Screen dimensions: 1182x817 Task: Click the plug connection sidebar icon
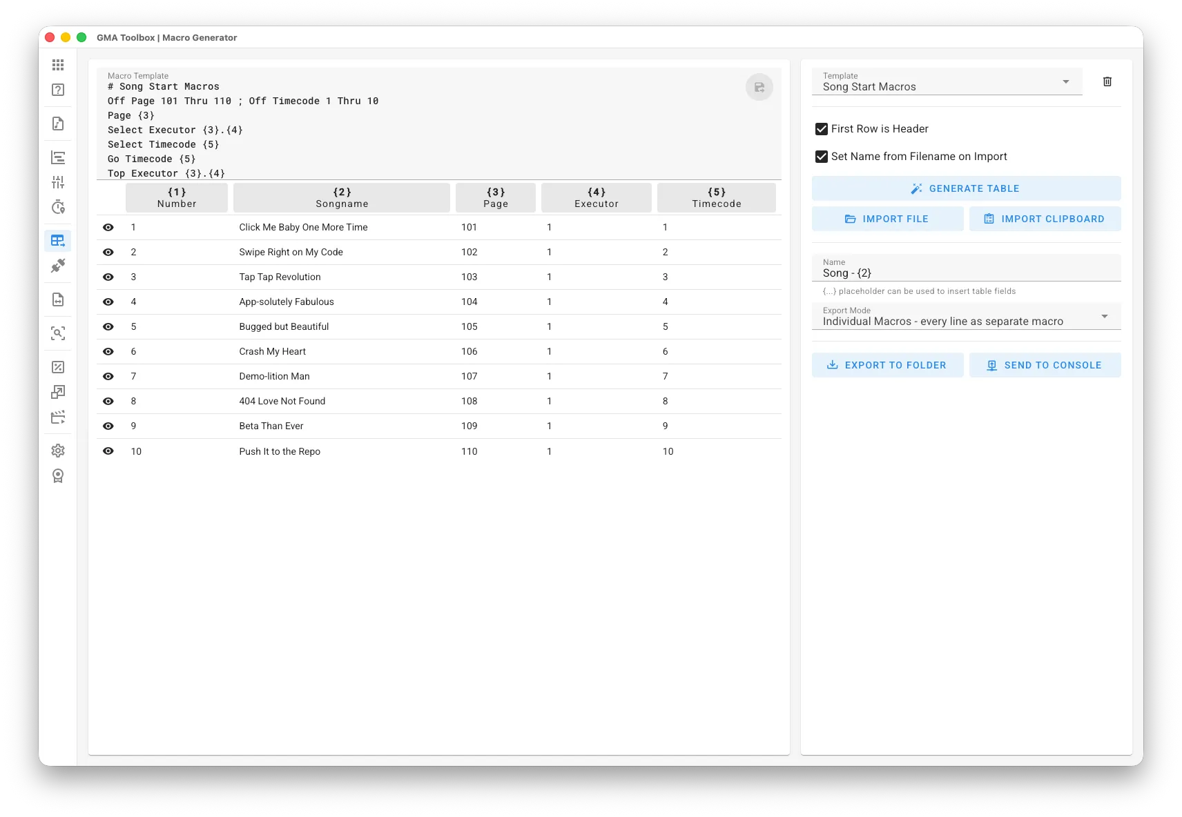(x=58, y=266)
